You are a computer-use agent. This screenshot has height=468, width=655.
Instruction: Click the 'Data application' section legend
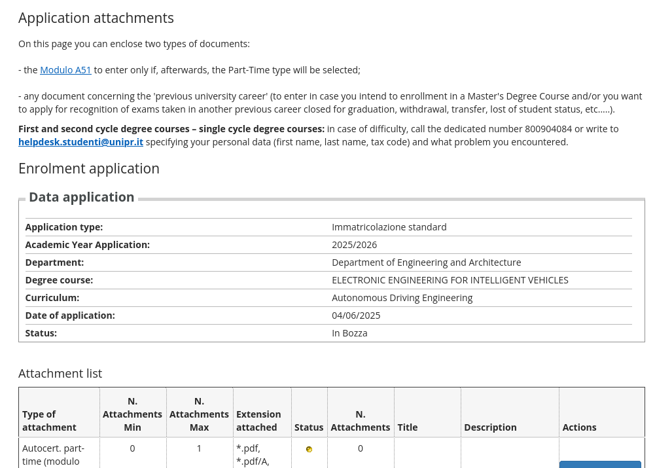click(82, 197)
